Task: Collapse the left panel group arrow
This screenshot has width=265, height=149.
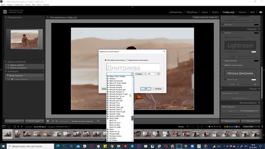Action: coord(1,70)
